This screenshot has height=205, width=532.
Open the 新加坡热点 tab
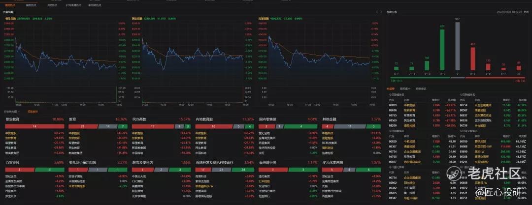tap(95, 5)
